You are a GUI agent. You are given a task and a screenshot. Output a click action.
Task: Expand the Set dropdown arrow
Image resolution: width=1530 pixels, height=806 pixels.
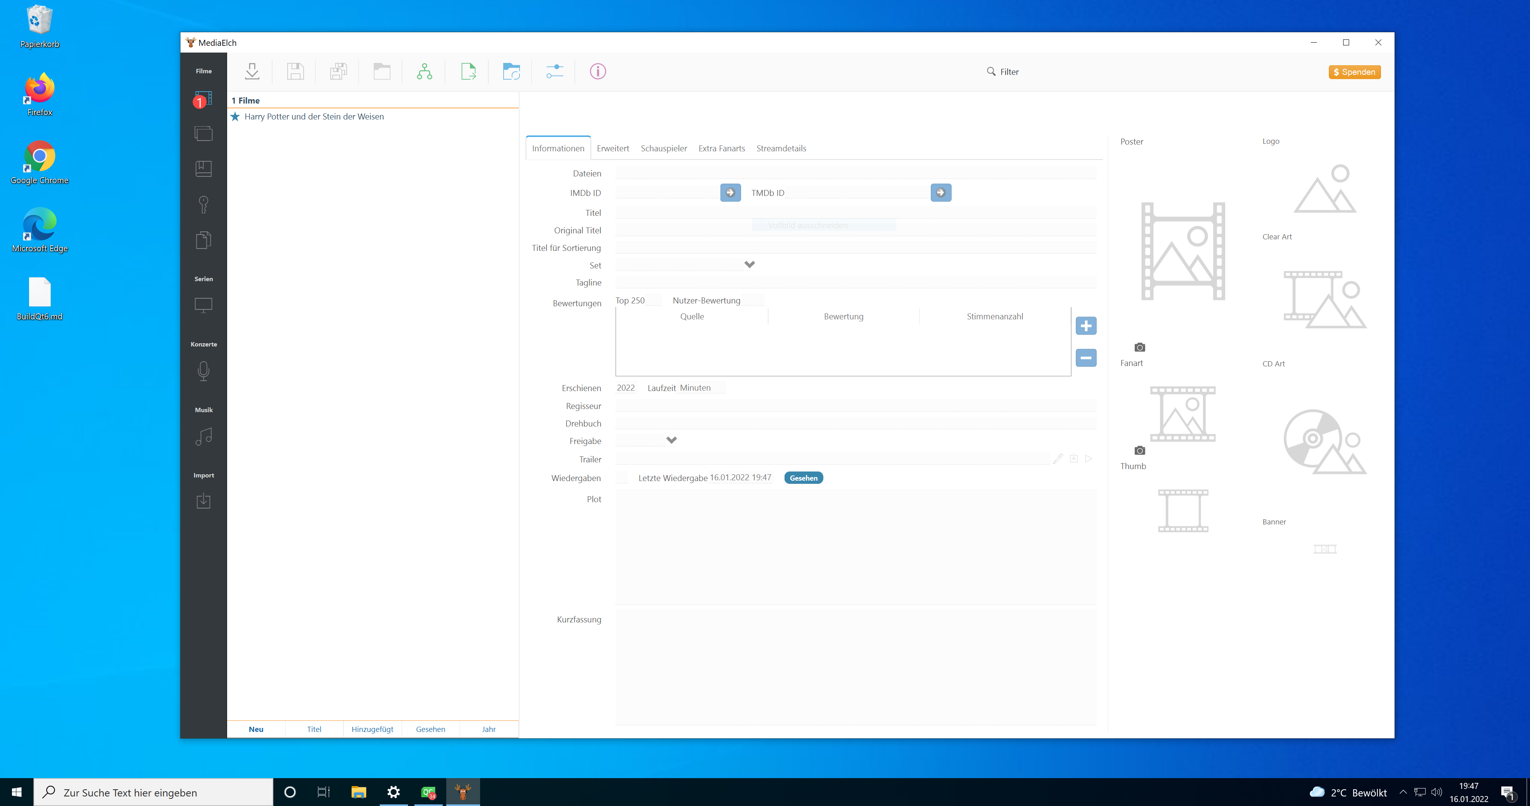click(x=749, y=264)
